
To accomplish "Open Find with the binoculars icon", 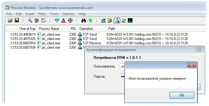I will tap(83, 21).
